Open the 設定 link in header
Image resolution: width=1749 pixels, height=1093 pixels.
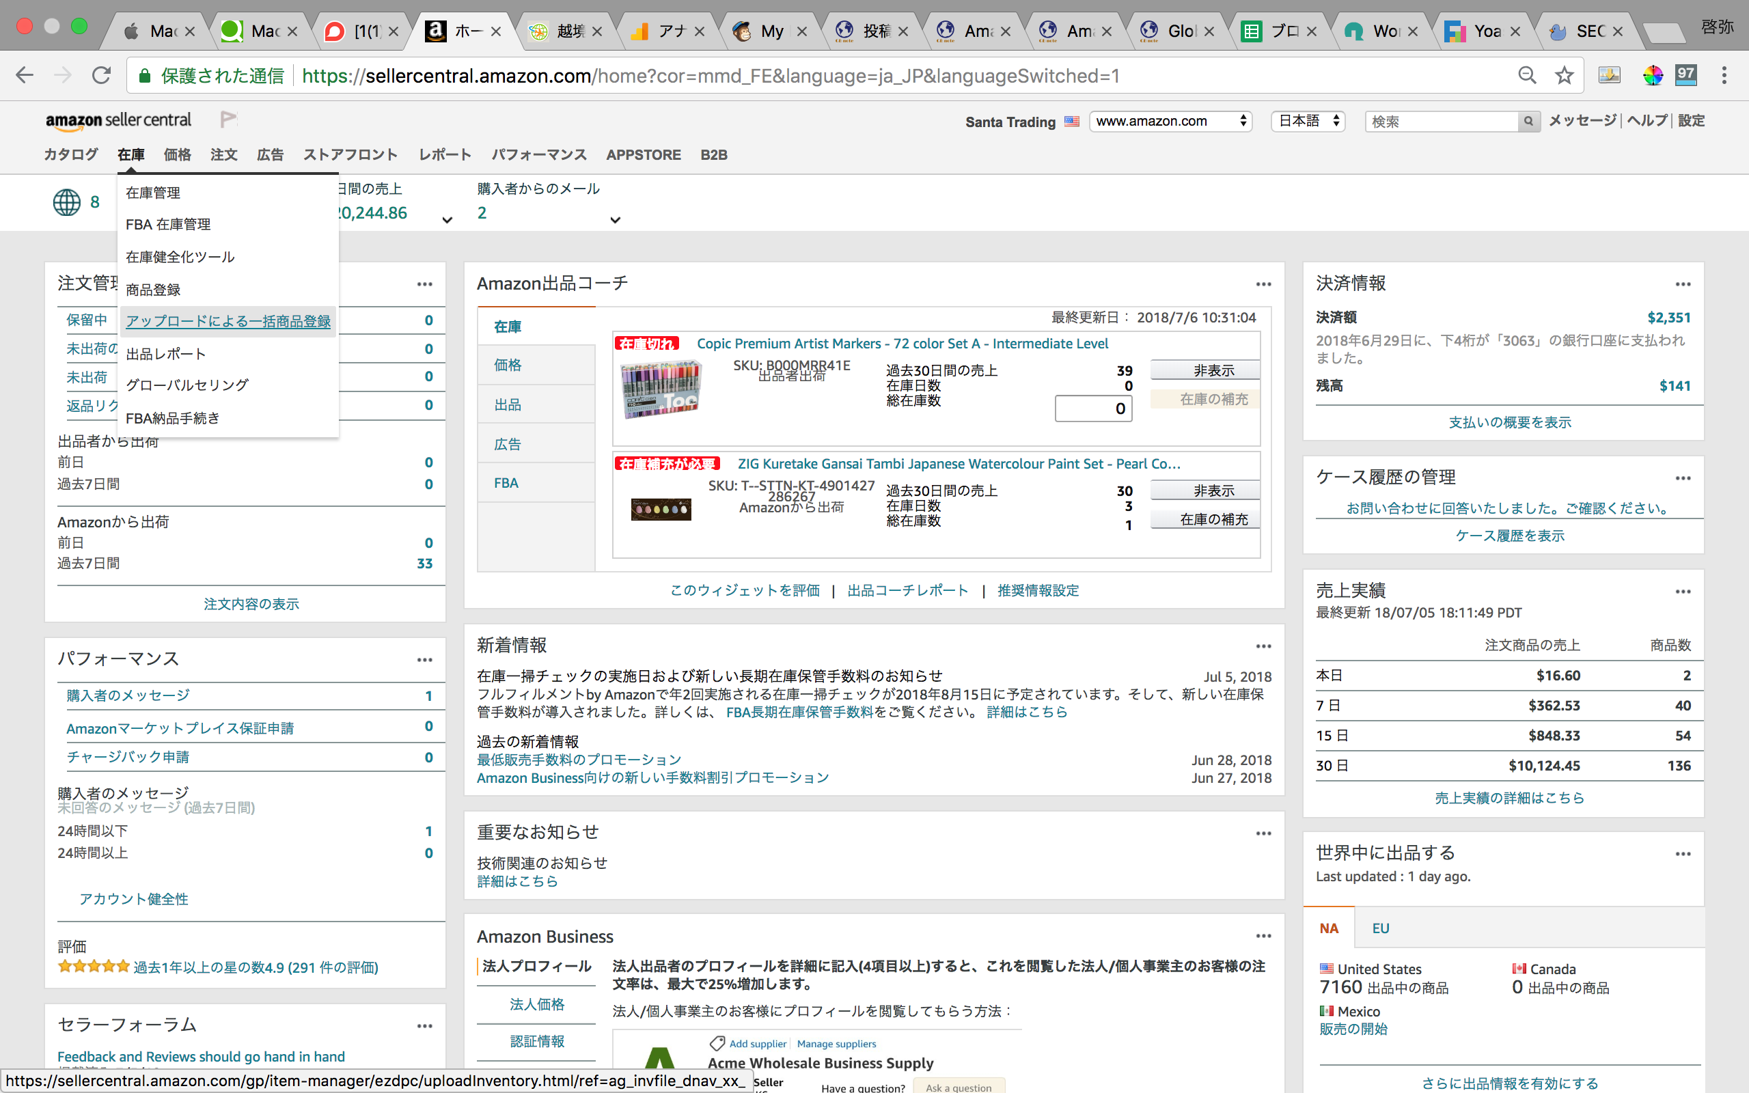(1691, 121)
